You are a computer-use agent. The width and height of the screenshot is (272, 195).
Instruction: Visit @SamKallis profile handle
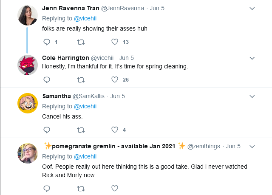click(x=88, y=96)
